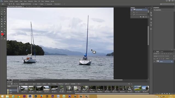Enable the Transparente checkbox

pos(49,4)
